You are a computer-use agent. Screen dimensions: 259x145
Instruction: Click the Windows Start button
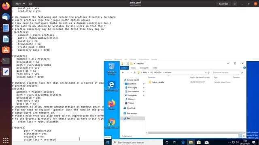108,142
